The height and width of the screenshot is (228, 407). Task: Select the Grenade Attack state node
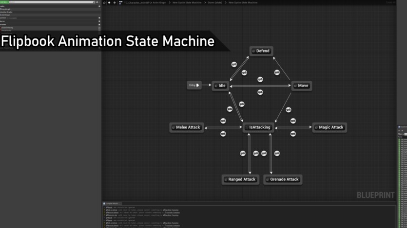click(283, 179)
